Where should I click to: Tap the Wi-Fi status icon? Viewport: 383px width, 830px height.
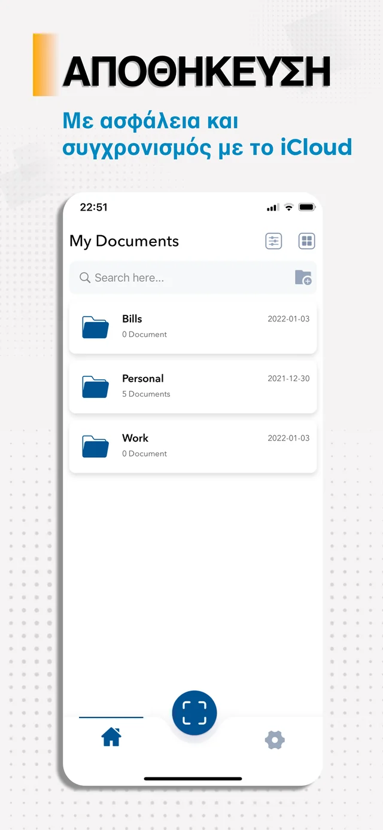pos(288,207)
